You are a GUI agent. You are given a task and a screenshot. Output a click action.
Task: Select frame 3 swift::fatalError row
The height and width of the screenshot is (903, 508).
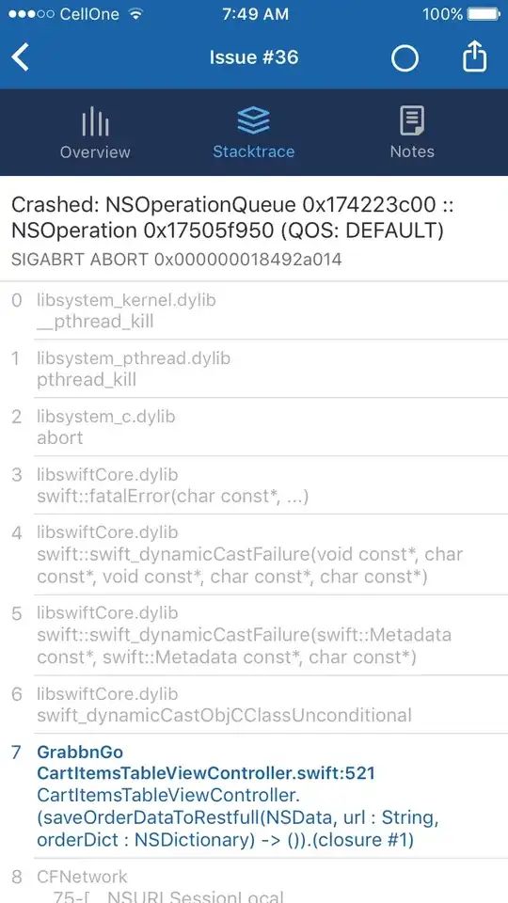click(x=254, y=485)
